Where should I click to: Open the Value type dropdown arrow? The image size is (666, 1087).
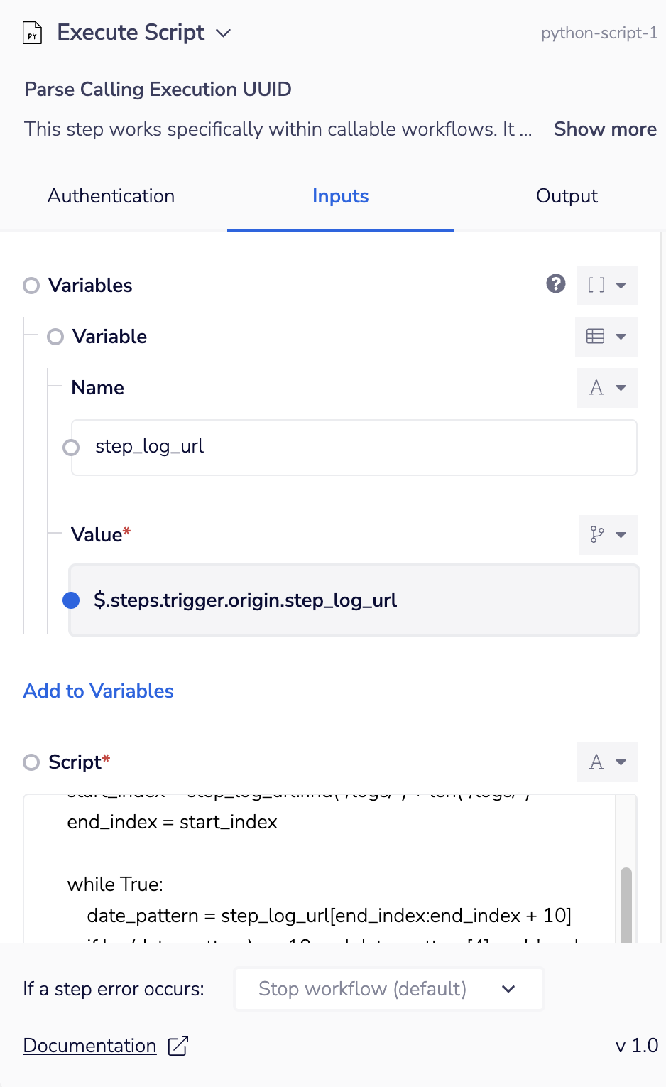coord(621,534)
